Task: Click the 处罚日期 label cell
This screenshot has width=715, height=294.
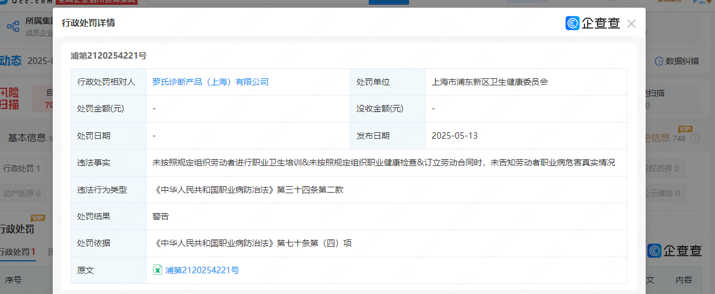Action: click(108, 136)
